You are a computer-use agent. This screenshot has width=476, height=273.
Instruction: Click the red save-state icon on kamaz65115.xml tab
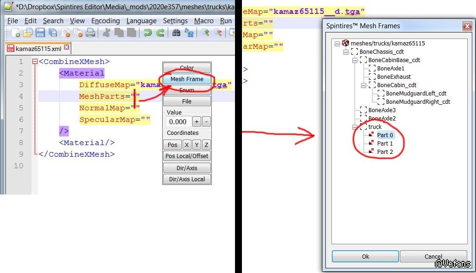point(11,48)
